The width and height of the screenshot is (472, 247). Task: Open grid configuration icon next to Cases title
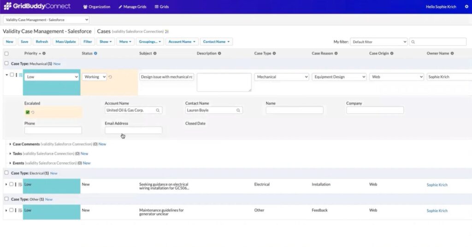[167, 32]
